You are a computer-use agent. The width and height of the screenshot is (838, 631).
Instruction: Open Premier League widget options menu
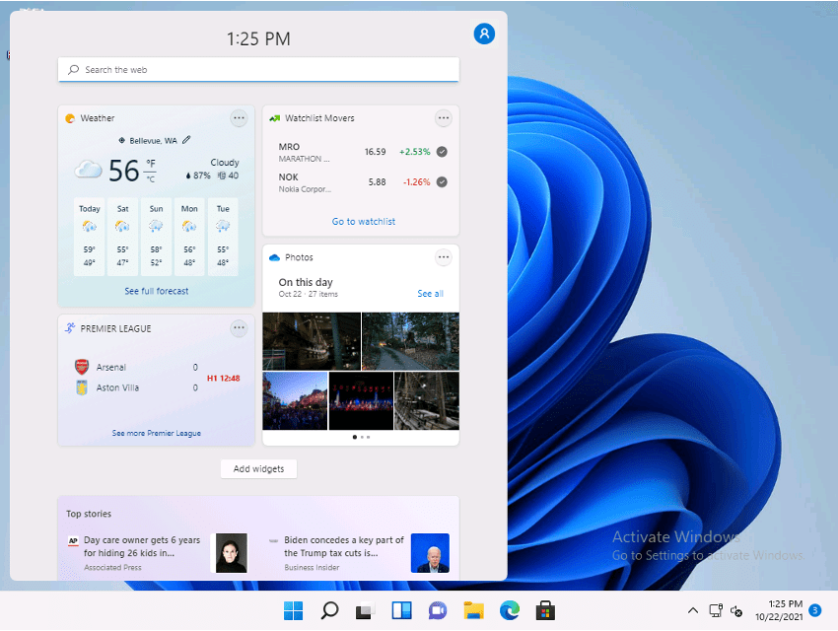pyautogui.click(x=239, y=328)
